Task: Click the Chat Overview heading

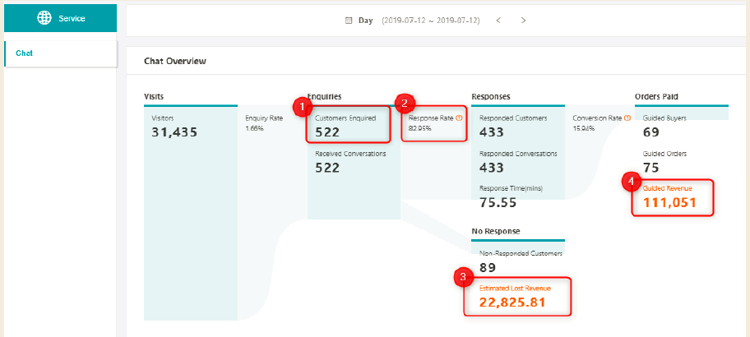Action: [x=175, y=61]
